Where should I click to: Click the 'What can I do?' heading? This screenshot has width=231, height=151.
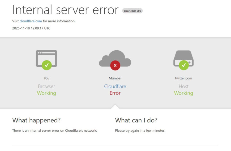click(136, 120)
